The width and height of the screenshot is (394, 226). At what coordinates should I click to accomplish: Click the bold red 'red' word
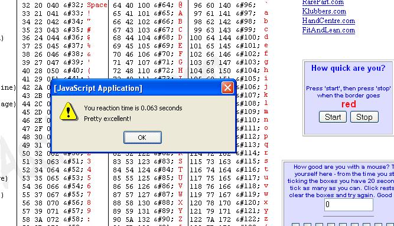pos(349,104)
